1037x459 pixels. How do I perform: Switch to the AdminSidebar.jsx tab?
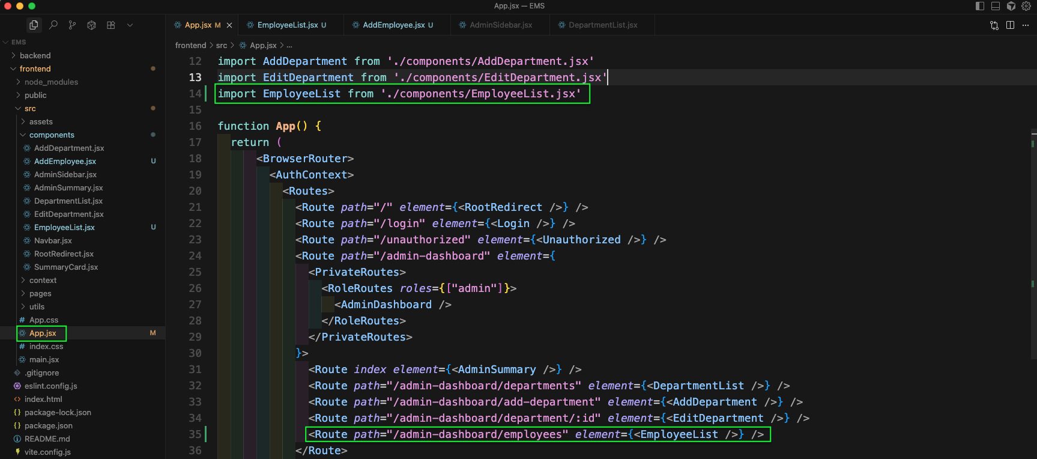pos(500,25)
